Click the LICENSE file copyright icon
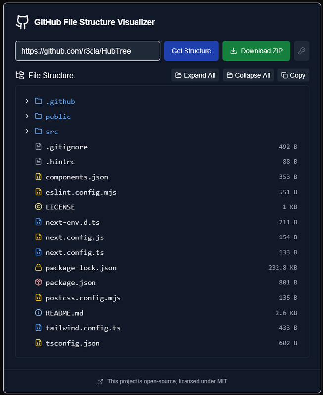 click(38, 207)
